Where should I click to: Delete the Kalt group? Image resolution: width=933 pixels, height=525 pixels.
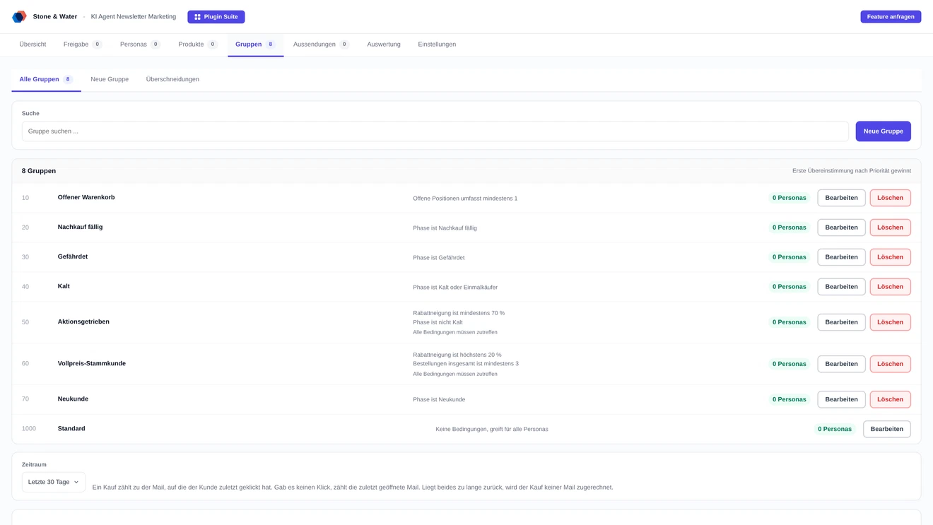tap(890, 287)
